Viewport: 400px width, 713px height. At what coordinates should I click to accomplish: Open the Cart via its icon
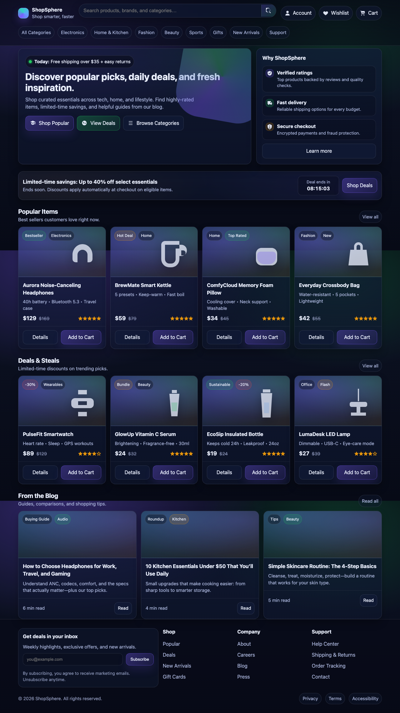[x=363, y=13]
